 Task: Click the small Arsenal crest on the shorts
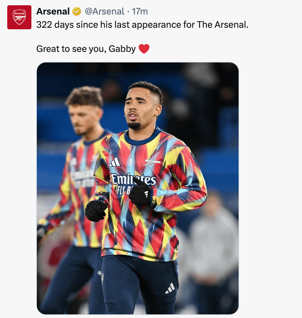(103, 278)
